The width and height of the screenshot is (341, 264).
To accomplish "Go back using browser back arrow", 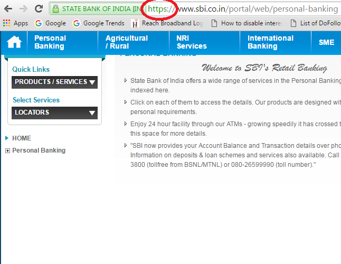I will tap(8, 9).
